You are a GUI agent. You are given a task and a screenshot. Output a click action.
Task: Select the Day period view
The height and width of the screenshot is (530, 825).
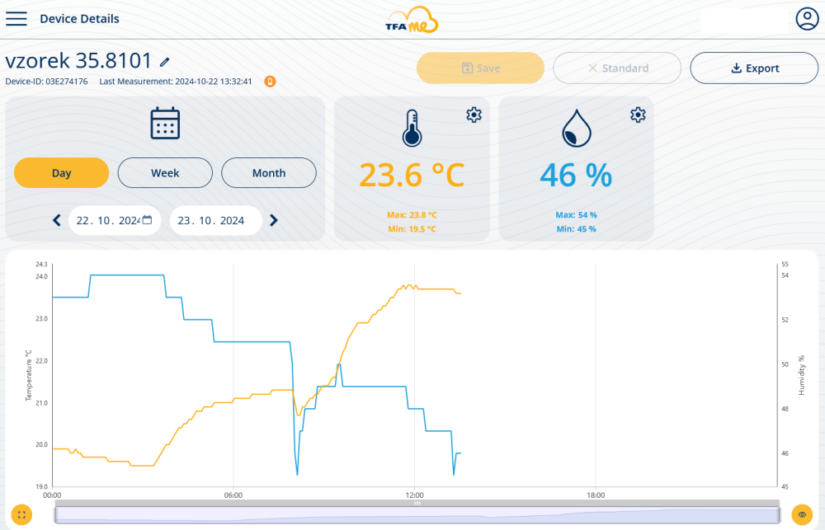[x=62, y=173]
